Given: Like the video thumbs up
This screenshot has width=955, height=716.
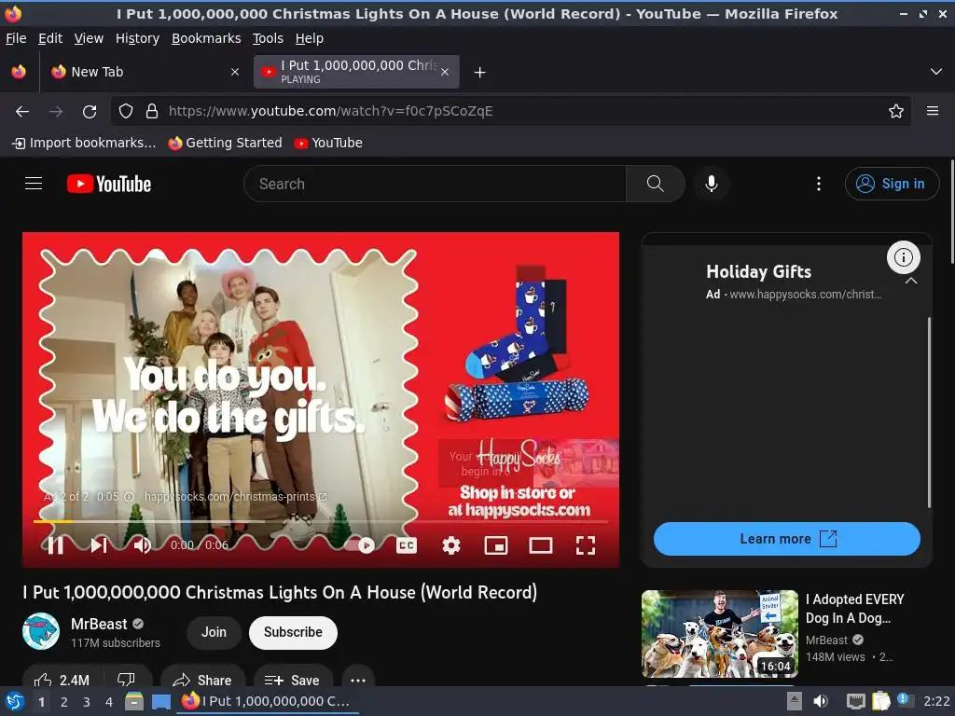Looking at the screenshot, I should (62, 680).
